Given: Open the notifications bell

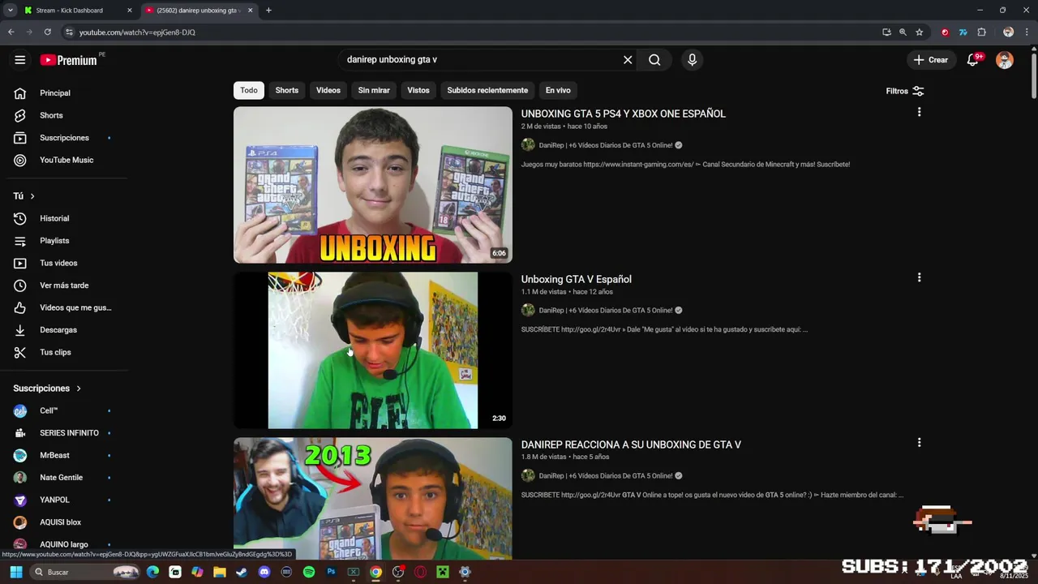Looking at the screenshot, I should pos(973,60).
